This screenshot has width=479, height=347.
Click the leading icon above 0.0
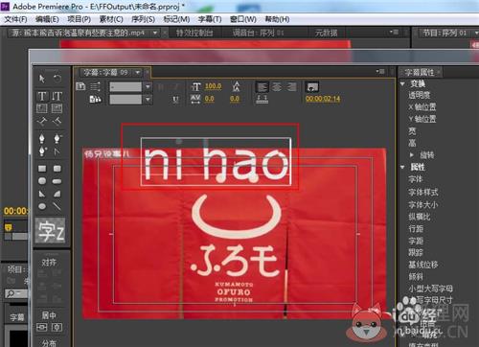(x=236, y=86)
